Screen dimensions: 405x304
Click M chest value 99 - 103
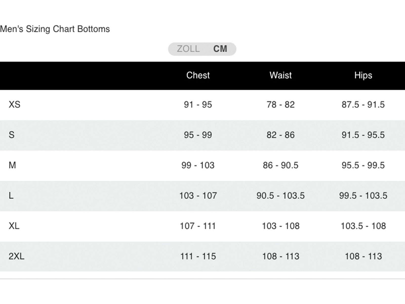click(198, 165)
